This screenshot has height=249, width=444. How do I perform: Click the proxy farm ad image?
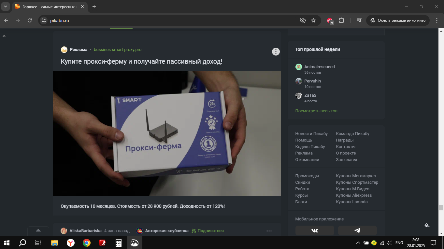pos(167,133)
